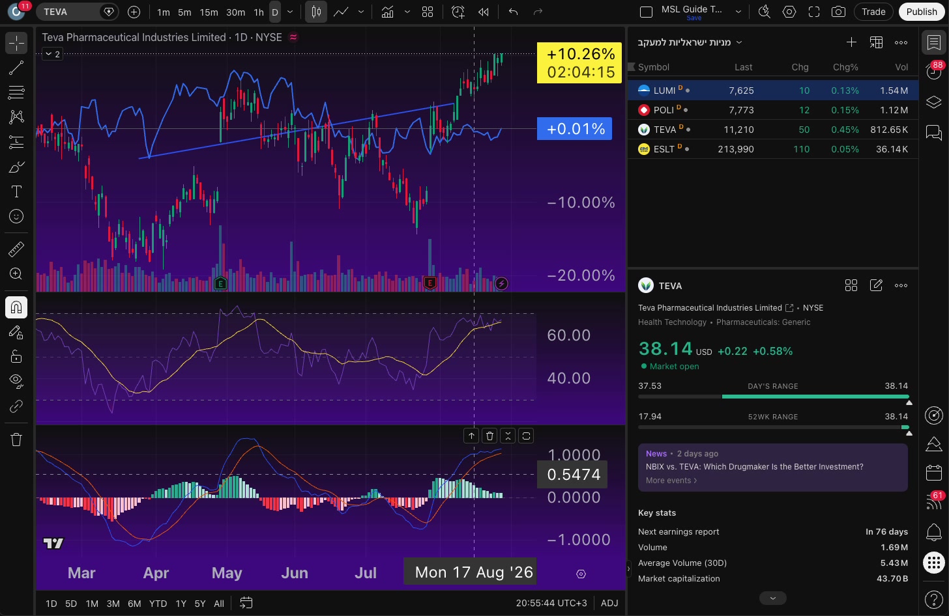
Task: Expand the line style dropdown arrow
Action: (361, 12)
